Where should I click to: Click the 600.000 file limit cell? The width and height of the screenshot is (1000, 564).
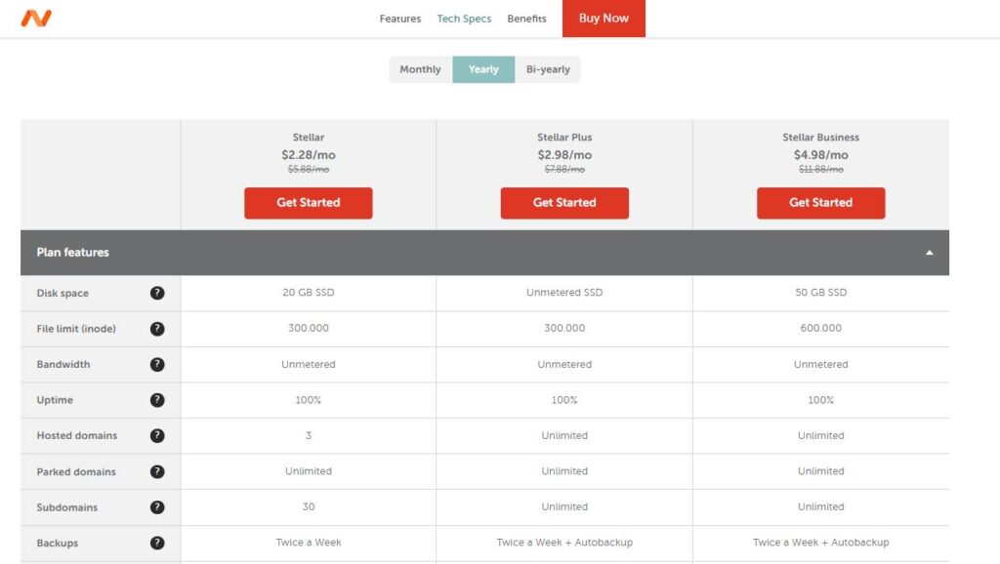[820, 328]
